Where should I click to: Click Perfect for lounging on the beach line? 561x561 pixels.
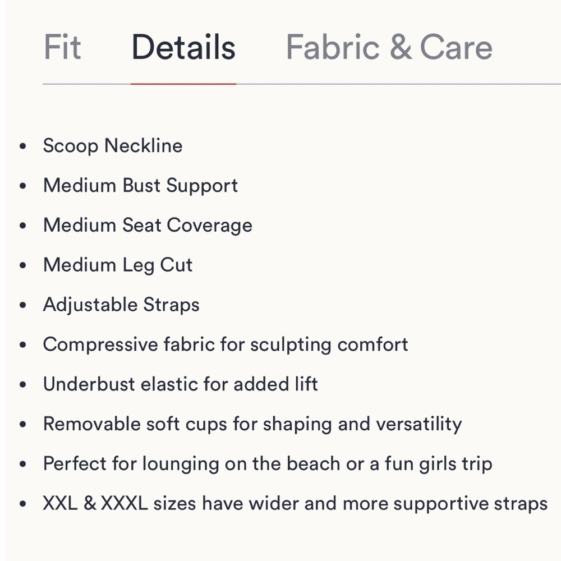[x=268, y=464]
